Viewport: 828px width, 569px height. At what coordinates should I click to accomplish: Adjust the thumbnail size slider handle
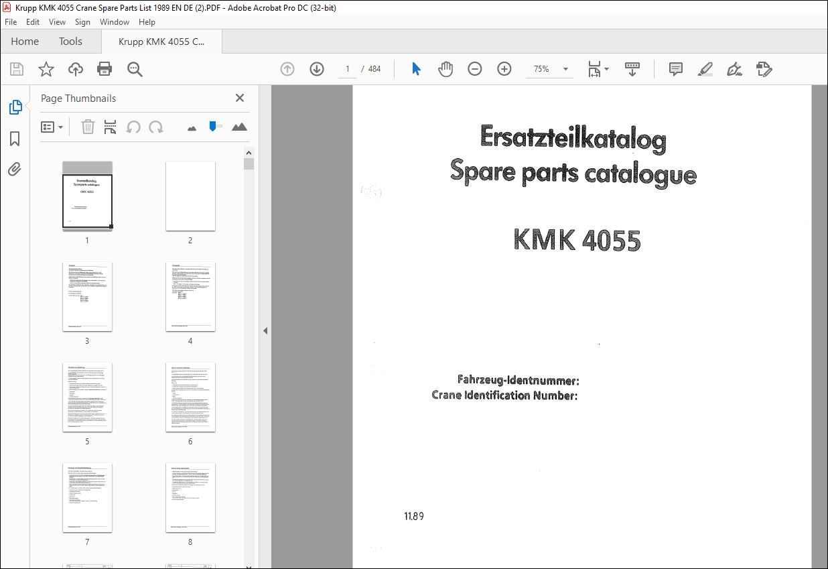coord(214,126)
